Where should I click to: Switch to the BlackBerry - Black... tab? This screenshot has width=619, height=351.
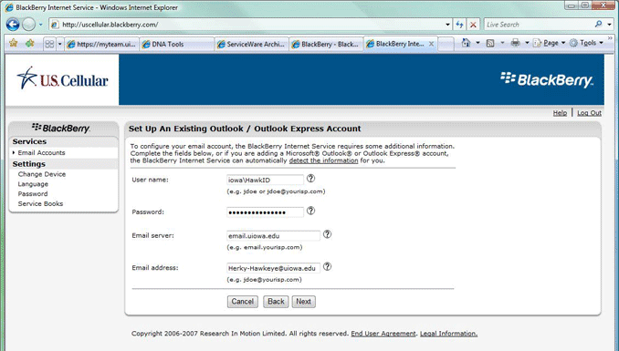point(326,44)
